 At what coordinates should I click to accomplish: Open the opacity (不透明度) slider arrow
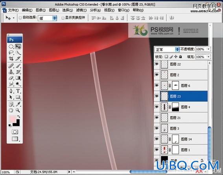[208, 49]
